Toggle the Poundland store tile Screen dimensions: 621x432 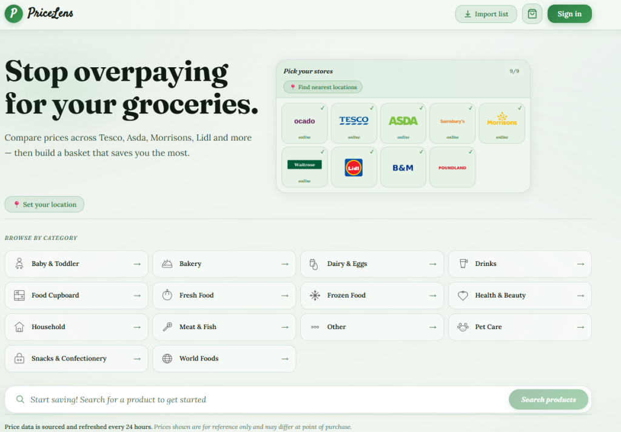click(452, 167)
